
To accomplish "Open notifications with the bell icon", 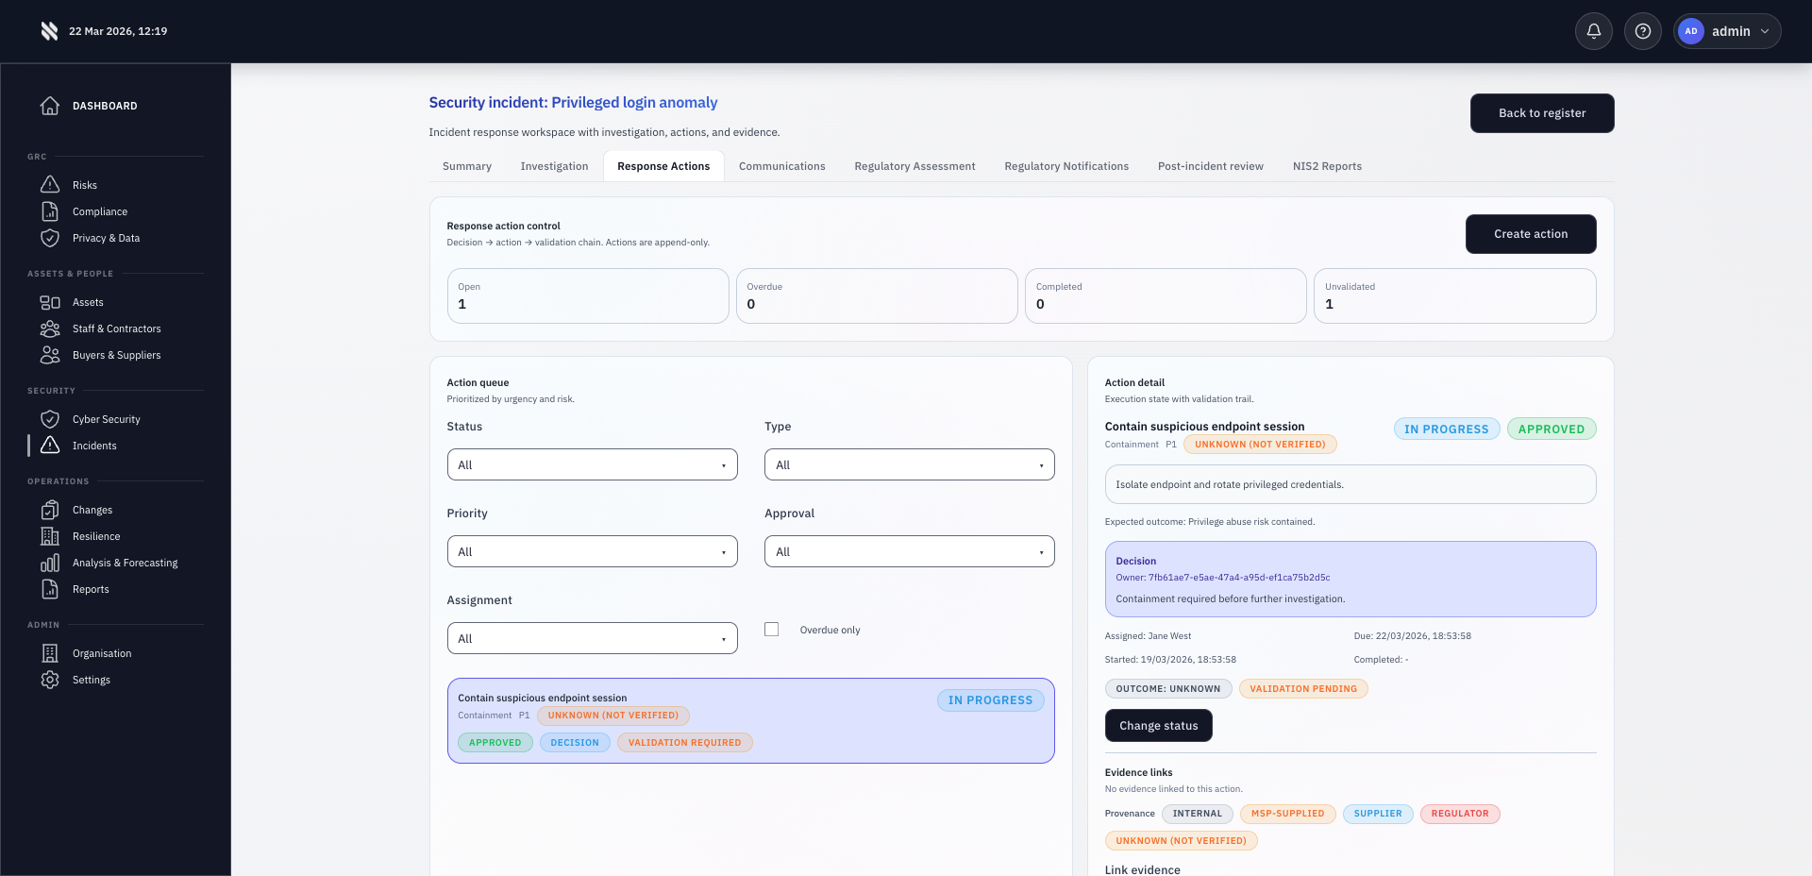I will 1594,30.
